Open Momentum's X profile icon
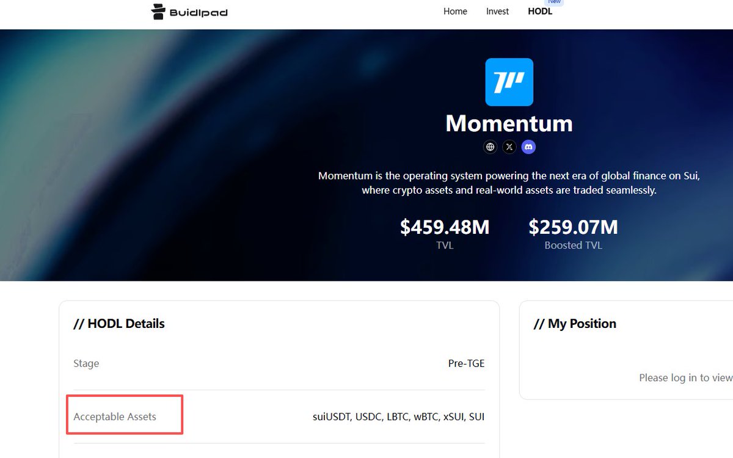This screenshot has width=733, height=458. coord(509,147)
